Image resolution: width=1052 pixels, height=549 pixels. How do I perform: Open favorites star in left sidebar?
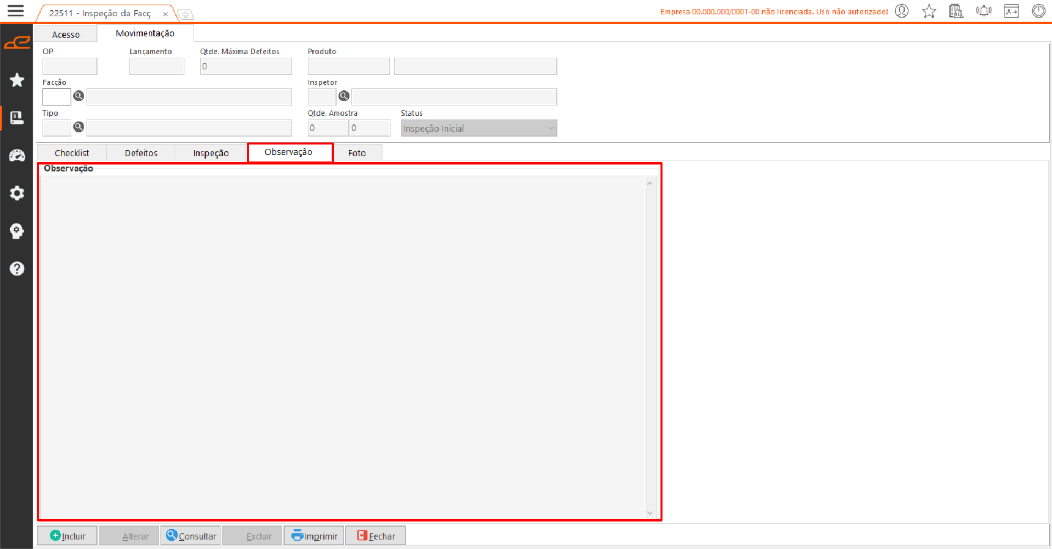pos(17,80)
